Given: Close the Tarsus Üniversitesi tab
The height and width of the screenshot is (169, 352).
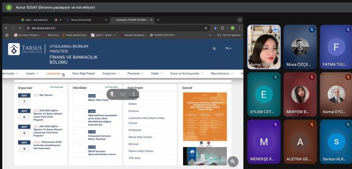Looking at the screenshot, I should (106, 20).
